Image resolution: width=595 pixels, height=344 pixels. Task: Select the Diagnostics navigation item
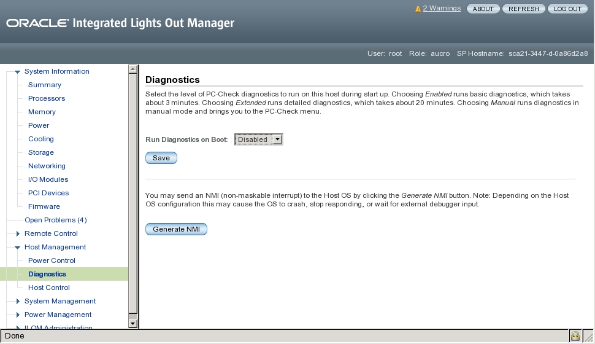click(47, 274)
